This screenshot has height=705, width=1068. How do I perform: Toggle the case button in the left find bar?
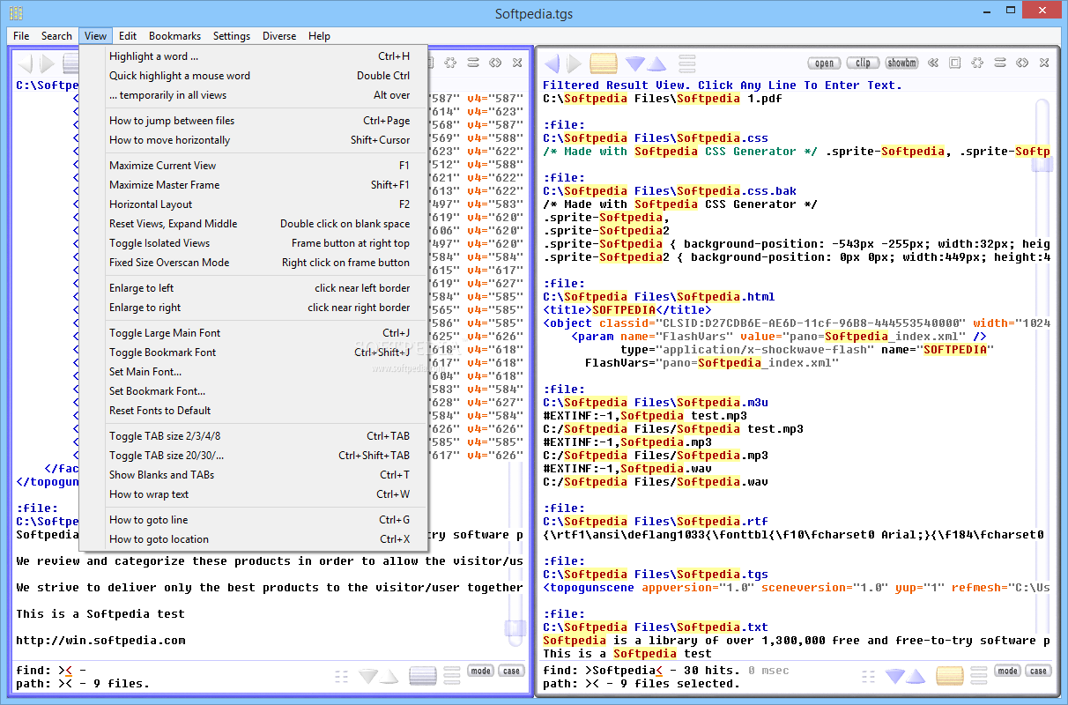pos(511,671)
